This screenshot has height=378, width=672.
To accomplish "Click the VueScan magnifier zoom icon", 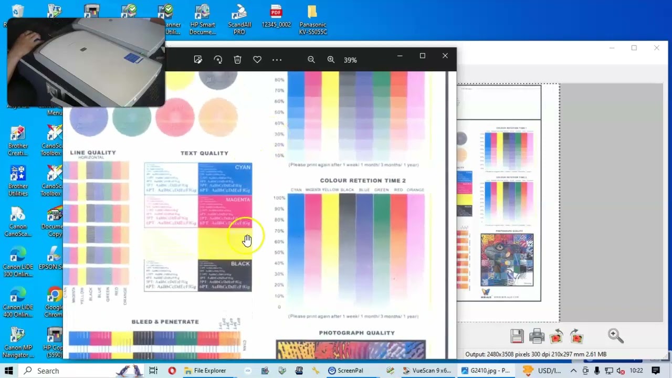I will [x=616, y=336].
